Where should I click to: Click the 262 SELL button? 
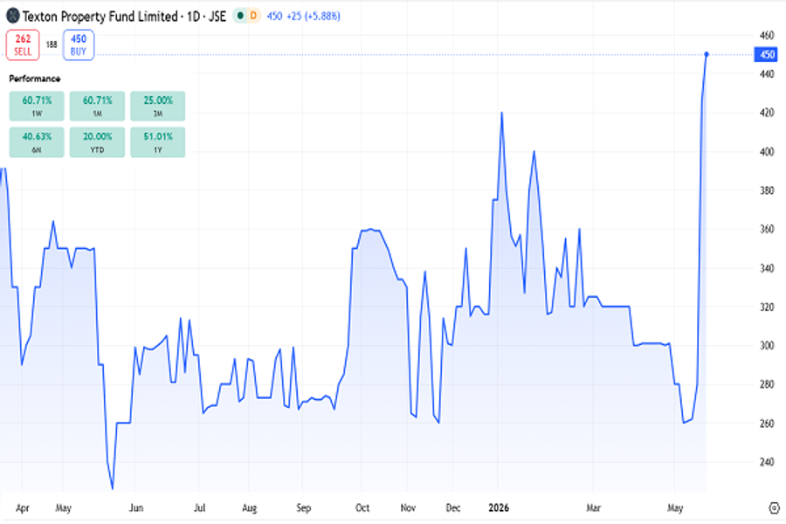tap(23, 45)
